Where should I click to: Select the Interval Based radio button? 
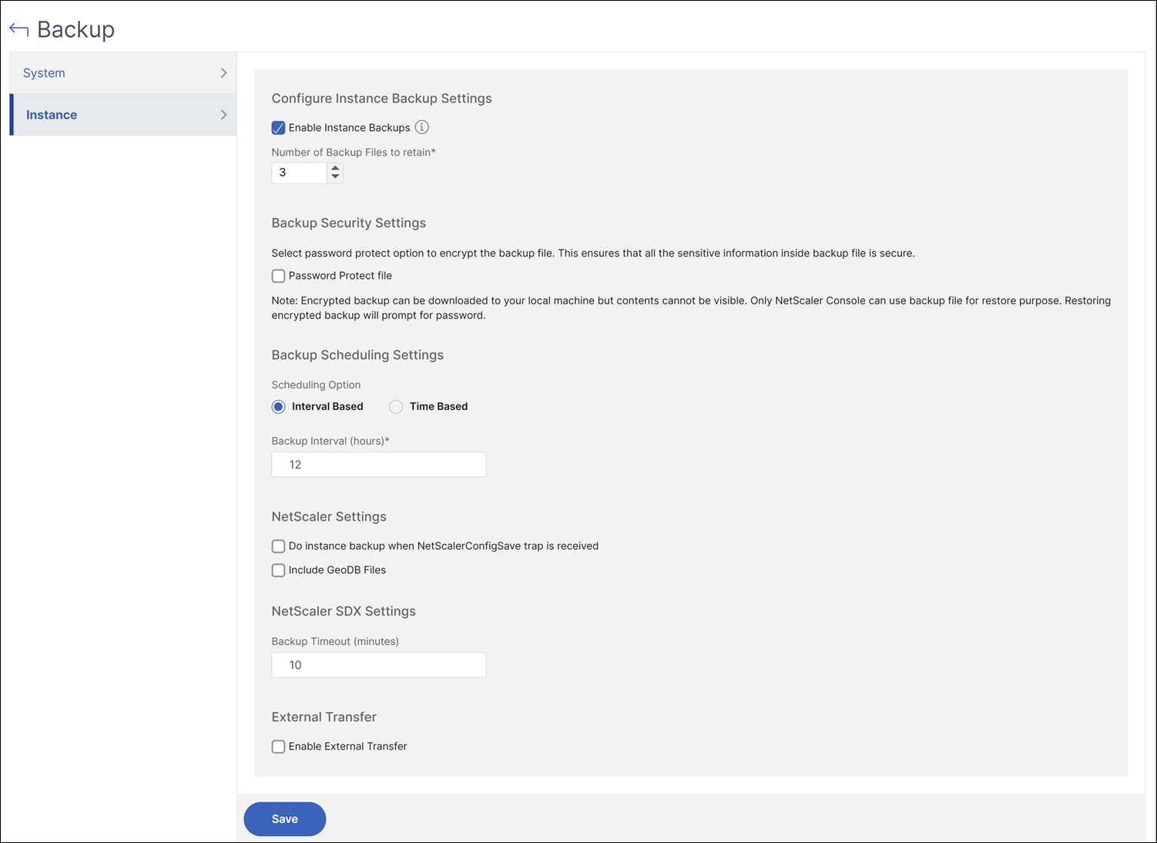point(279,407)
